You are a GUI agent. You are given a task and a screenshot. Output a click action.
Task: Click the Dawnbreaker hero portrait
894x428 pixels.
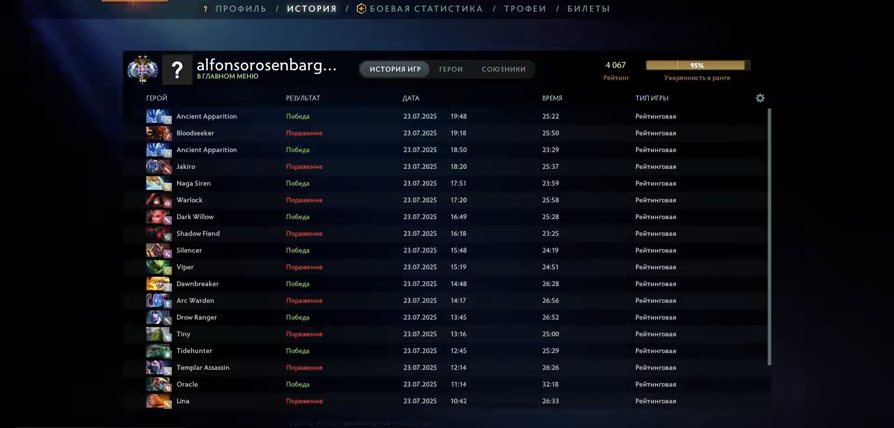[159, 284]
